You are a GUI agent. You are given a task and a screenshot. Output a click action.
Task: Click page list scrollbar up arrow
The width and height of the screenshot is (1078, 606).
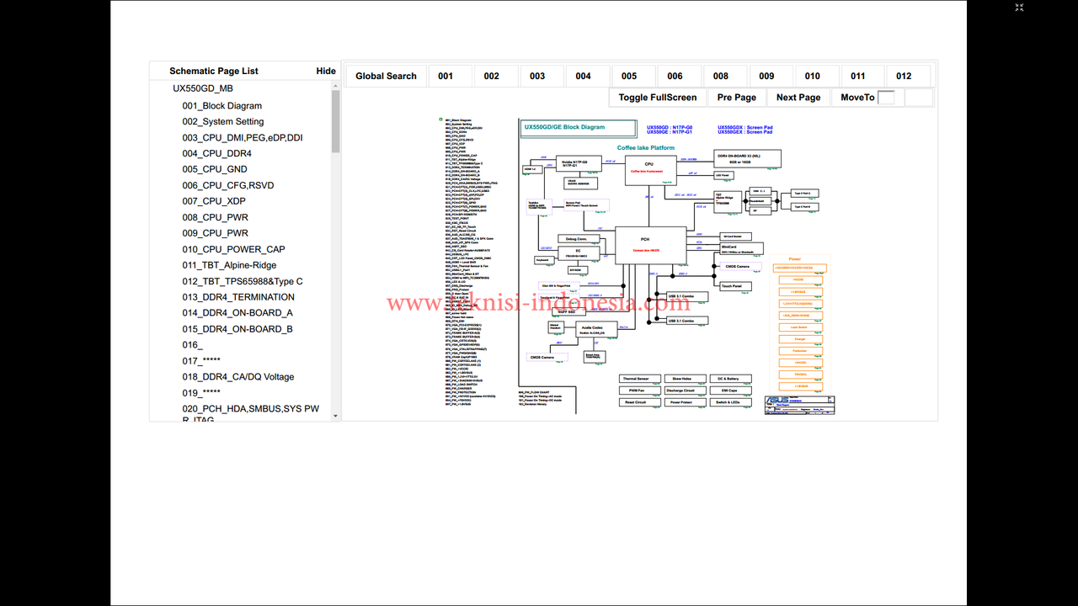coord(336,86)
